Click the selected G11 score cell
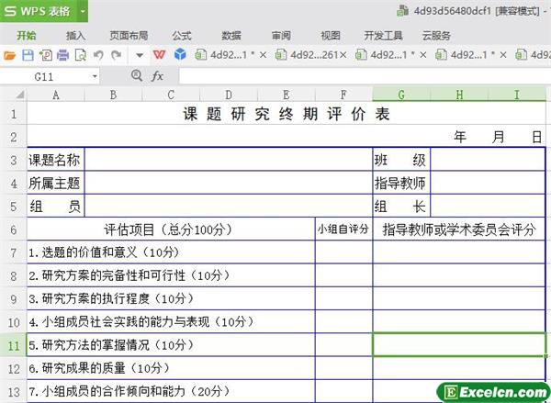 click(459, 344)
